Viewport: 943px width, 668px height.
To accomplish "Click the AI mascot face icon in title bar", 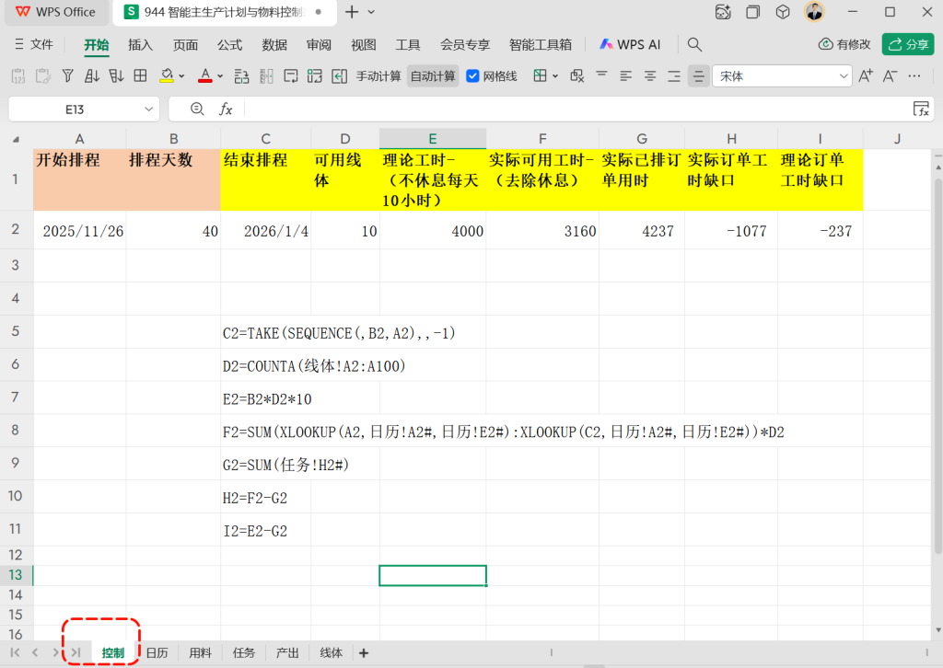I will tap(723, 12).
